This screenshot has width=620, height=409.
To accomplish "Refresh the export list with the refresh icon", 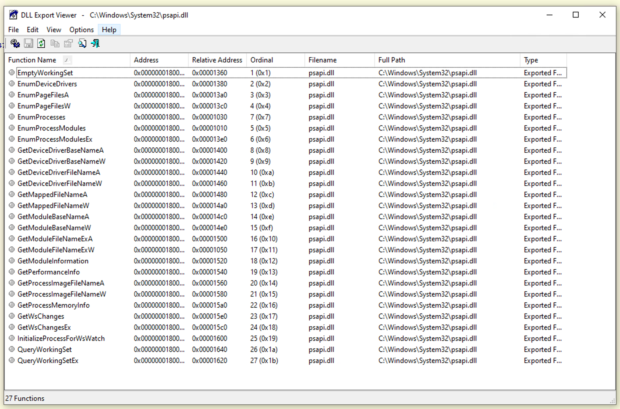I will [x=41, y=43].
